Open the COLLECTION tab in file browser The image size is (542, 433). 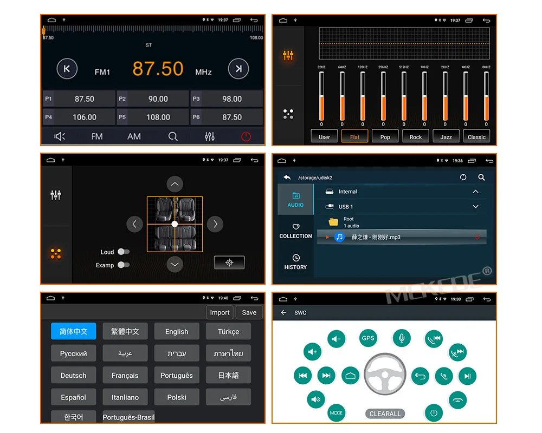(295, 231)
